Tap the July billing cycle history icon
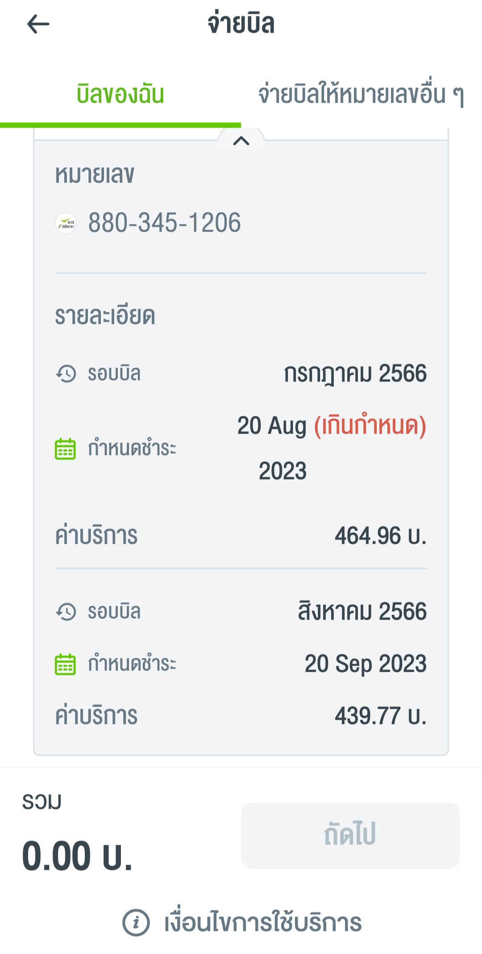This screenshot has width=482, height=954. 66,374
